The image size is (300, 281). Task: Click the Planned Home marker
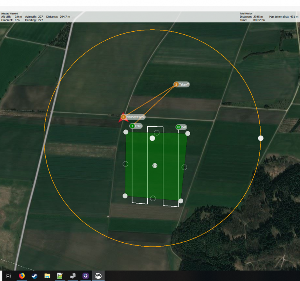123,117
